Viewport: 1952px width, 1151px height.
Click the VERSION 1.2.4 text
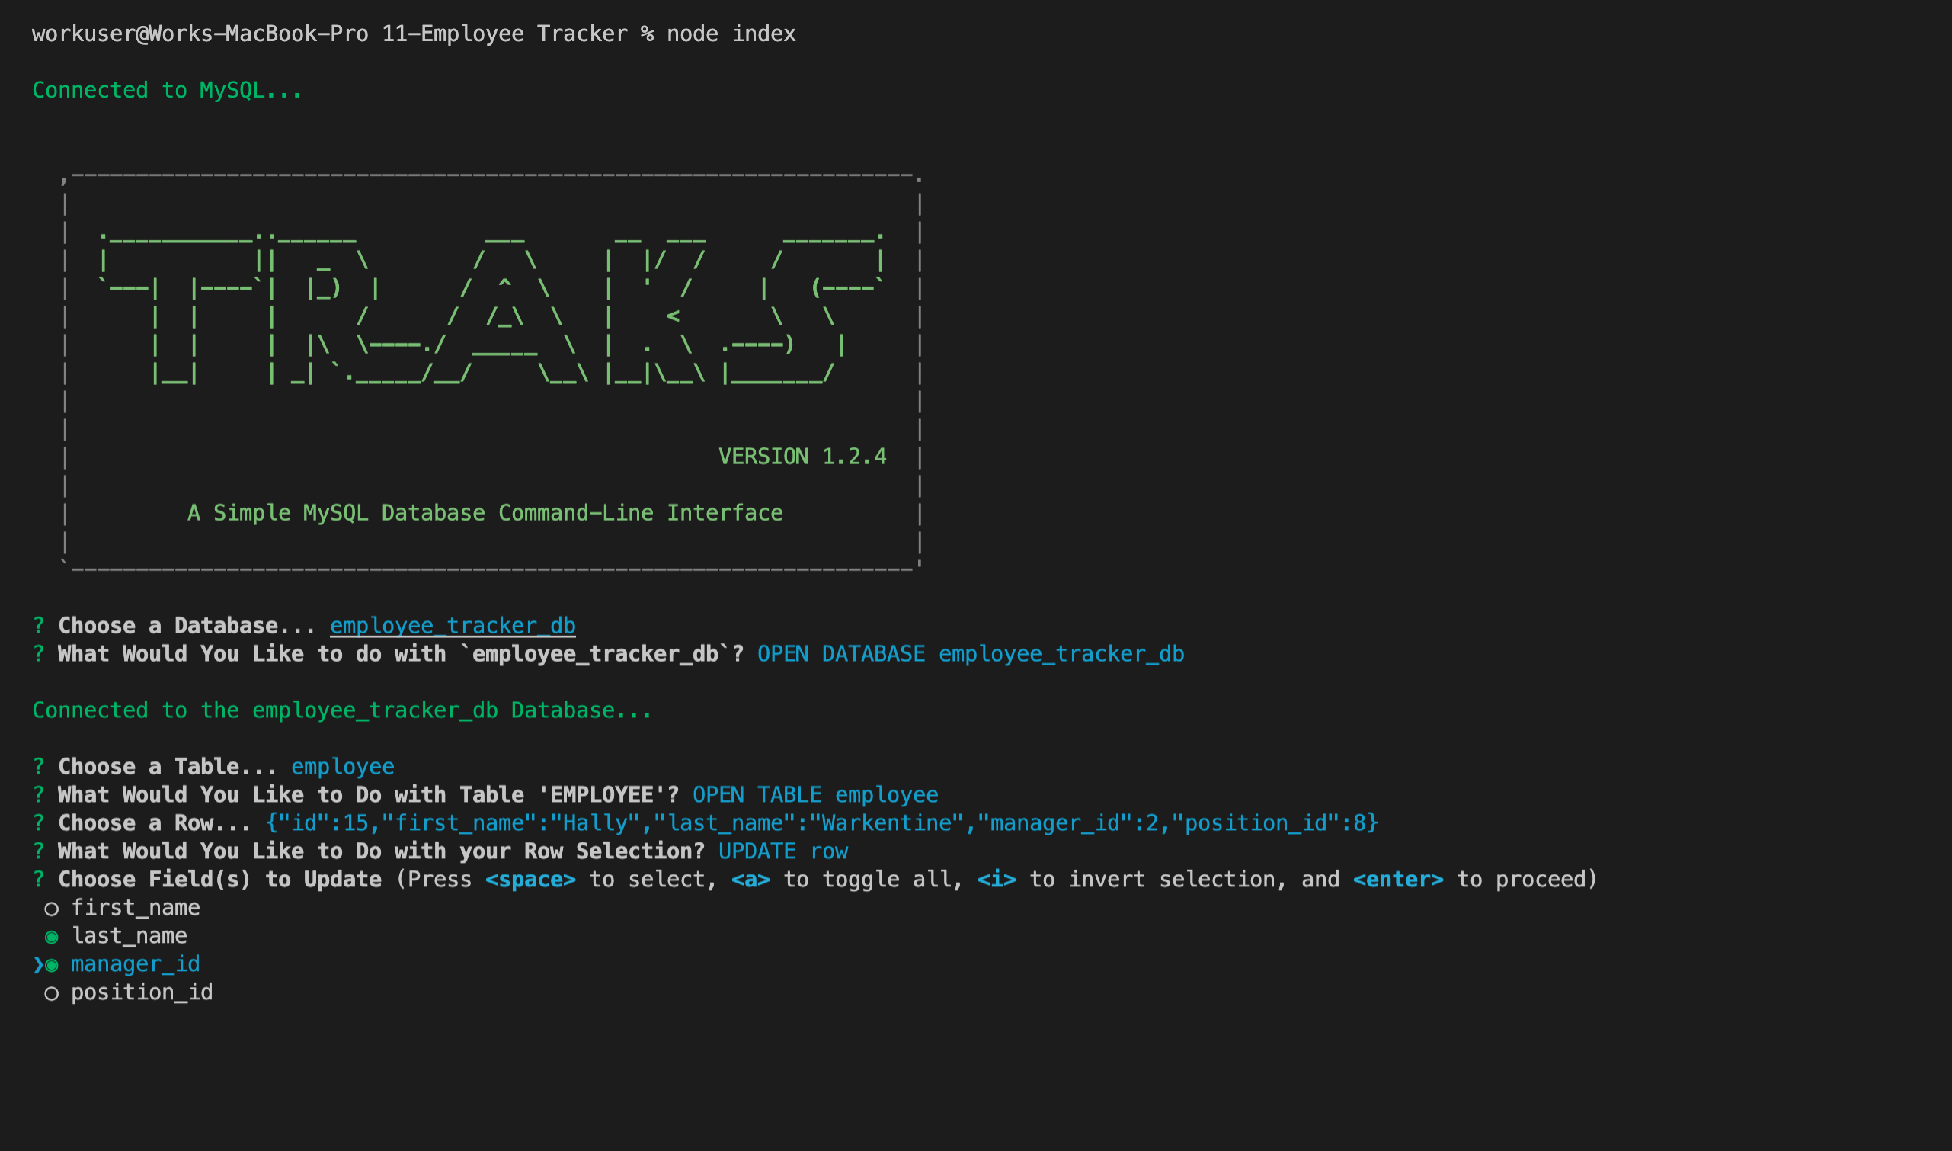(802, 456)
